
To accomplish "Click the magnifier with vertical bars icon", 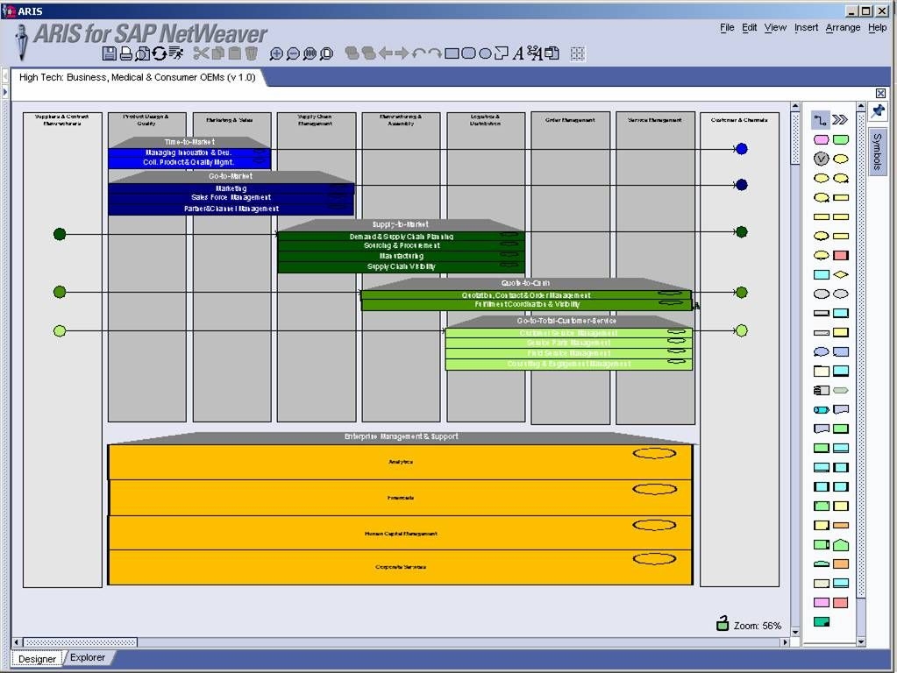I will 310,53.
